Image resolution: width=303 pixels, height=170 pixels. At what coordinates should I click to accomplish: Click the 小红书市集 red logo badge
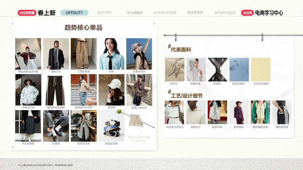pyautogui.click(x=27, y=13)
